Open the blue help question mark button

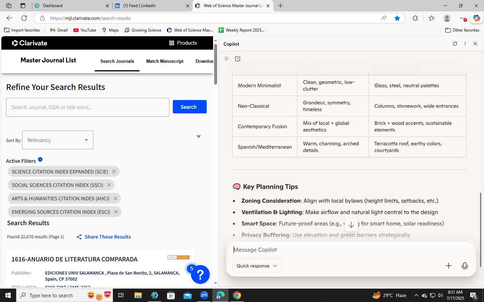click(200, 274)
